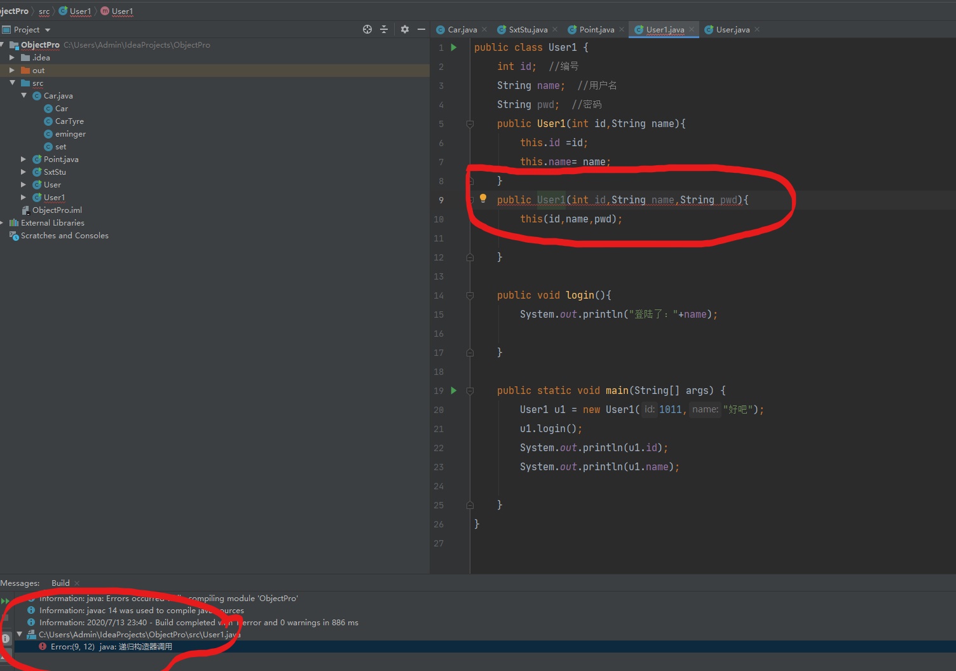Select Car class under Car.java
Screen dimensions: 956x671
pyautogui.click(x=62, y=109)
